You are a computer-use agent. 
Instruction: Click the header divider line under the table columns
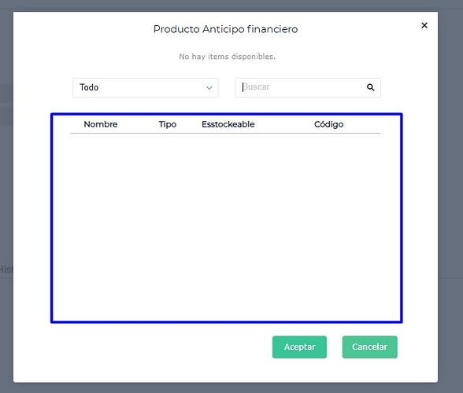coord(225,134)
